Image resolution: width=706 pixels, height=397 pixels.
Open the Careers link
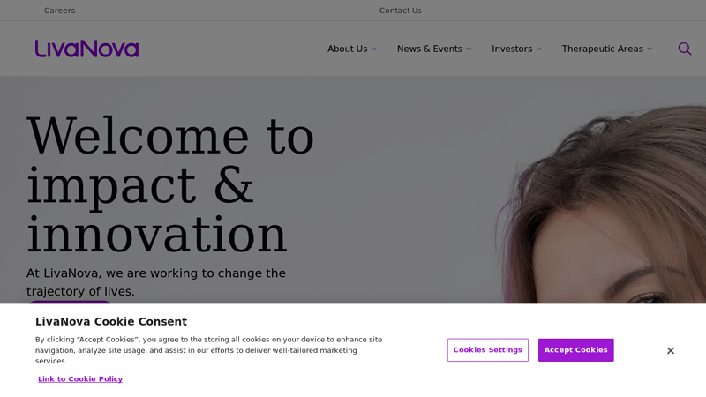tap(59, 11)
